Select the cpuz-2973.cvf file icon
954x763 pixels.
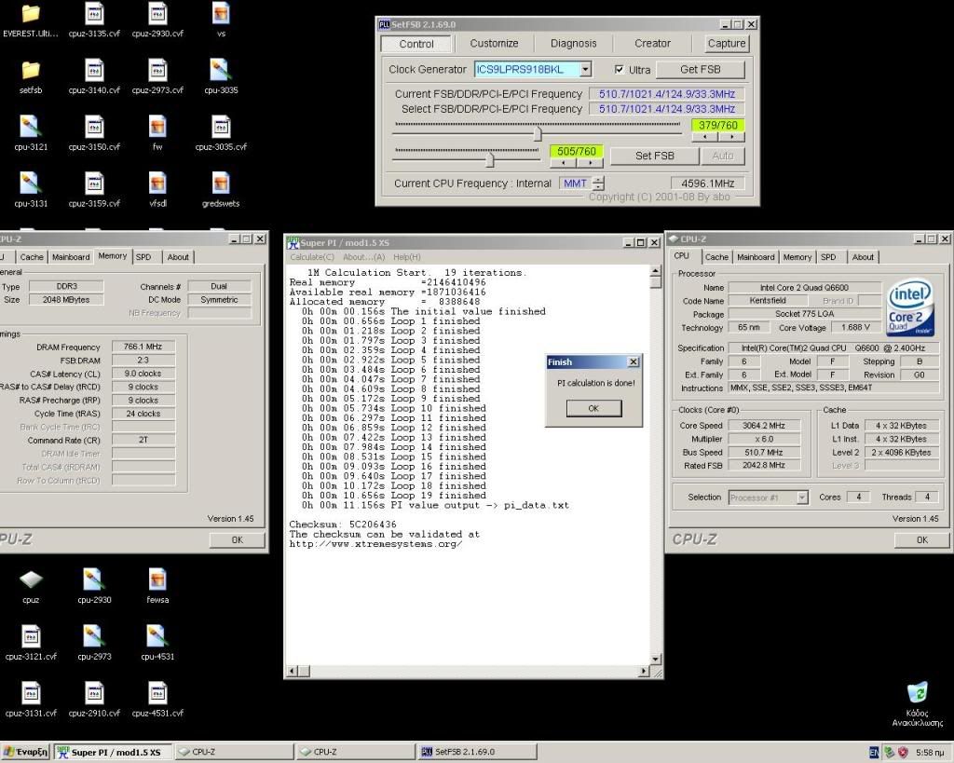(x=157, y=70)
